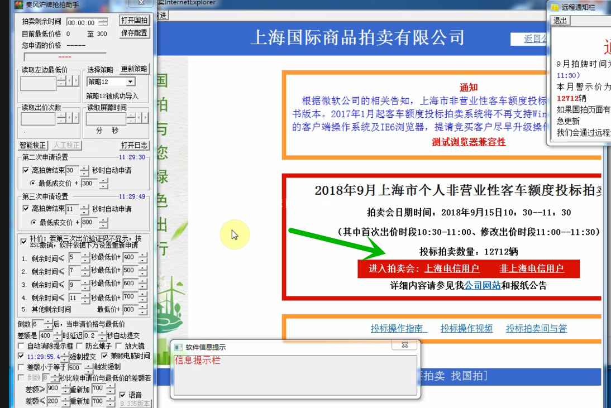Image resolution: width=611 pixels, height=408 pixels.
Task: Enable 防幺蛾子 checkbox
Action: (x=79, y=345)
